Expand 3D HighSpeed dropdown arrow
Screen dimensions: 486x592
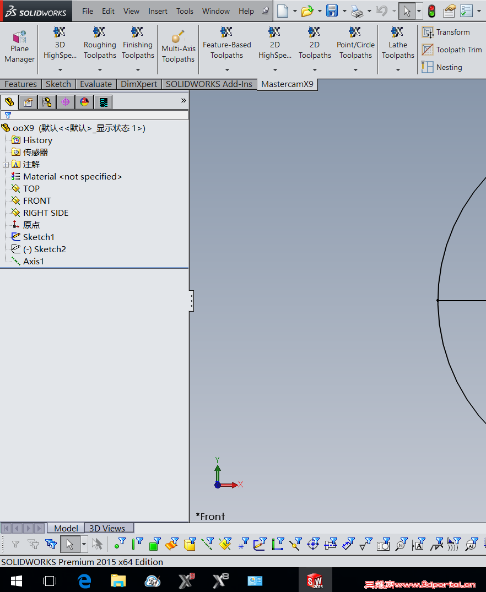60,70
